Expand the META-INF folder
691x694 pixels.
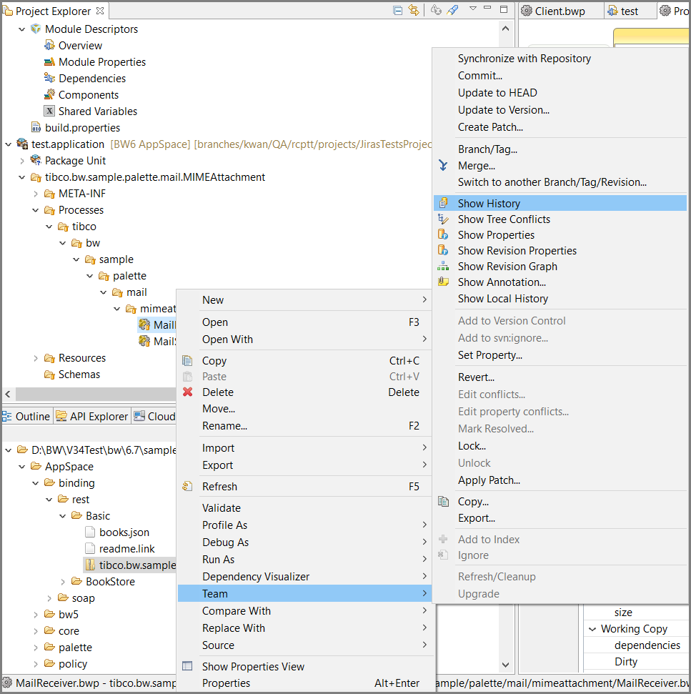[36, 194]
